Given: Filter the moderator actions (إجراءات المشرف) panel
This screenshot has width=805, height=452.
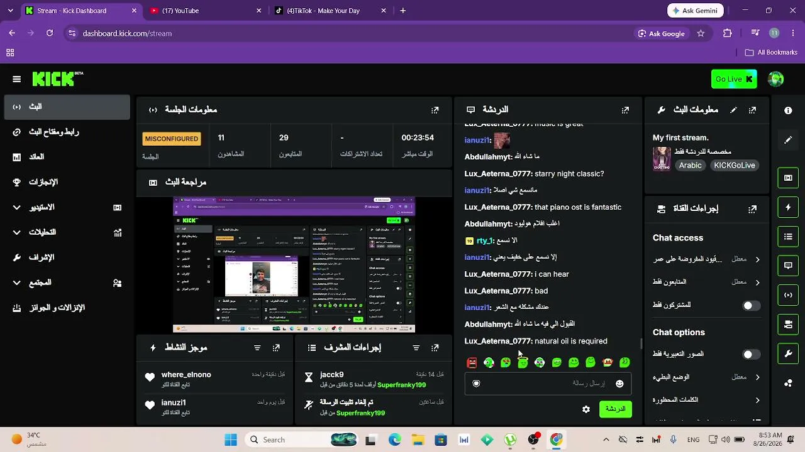Looking at the screenshot, I should point(416,348).
